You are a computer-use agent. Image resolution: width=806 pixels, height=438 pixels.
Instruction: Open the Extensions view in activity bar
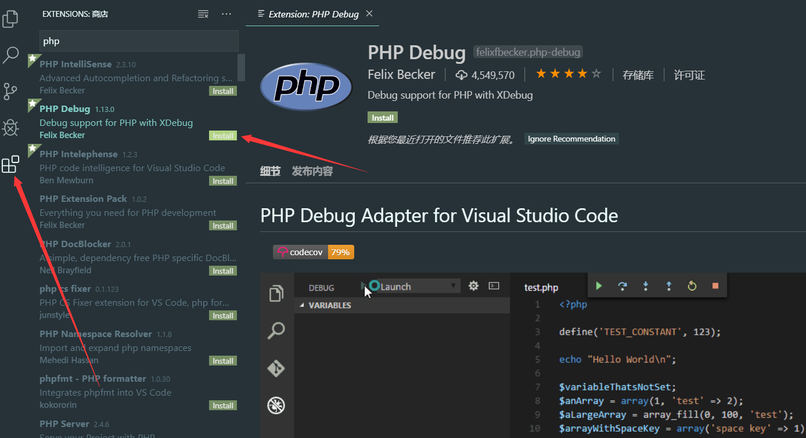point(10,165)
